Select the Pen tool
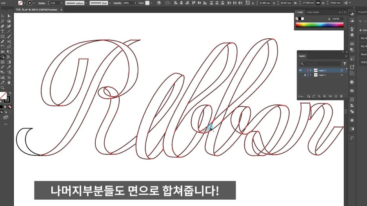This screenshot has height=206, width=367. tap(3, 26)
